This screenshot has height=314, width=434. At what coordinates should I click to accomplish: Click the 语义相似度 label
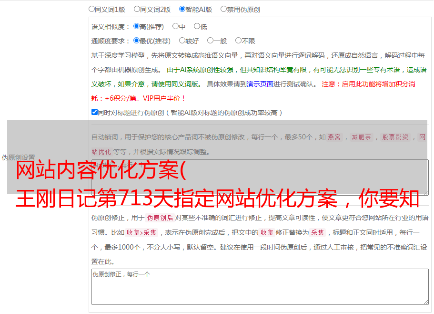coord(110,27)
